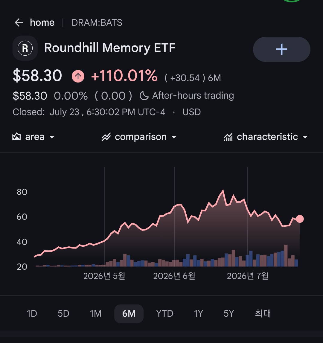This screenshot has height=343, width=323.
Task: Select the 1D time range
Action: tap(32, 313)
